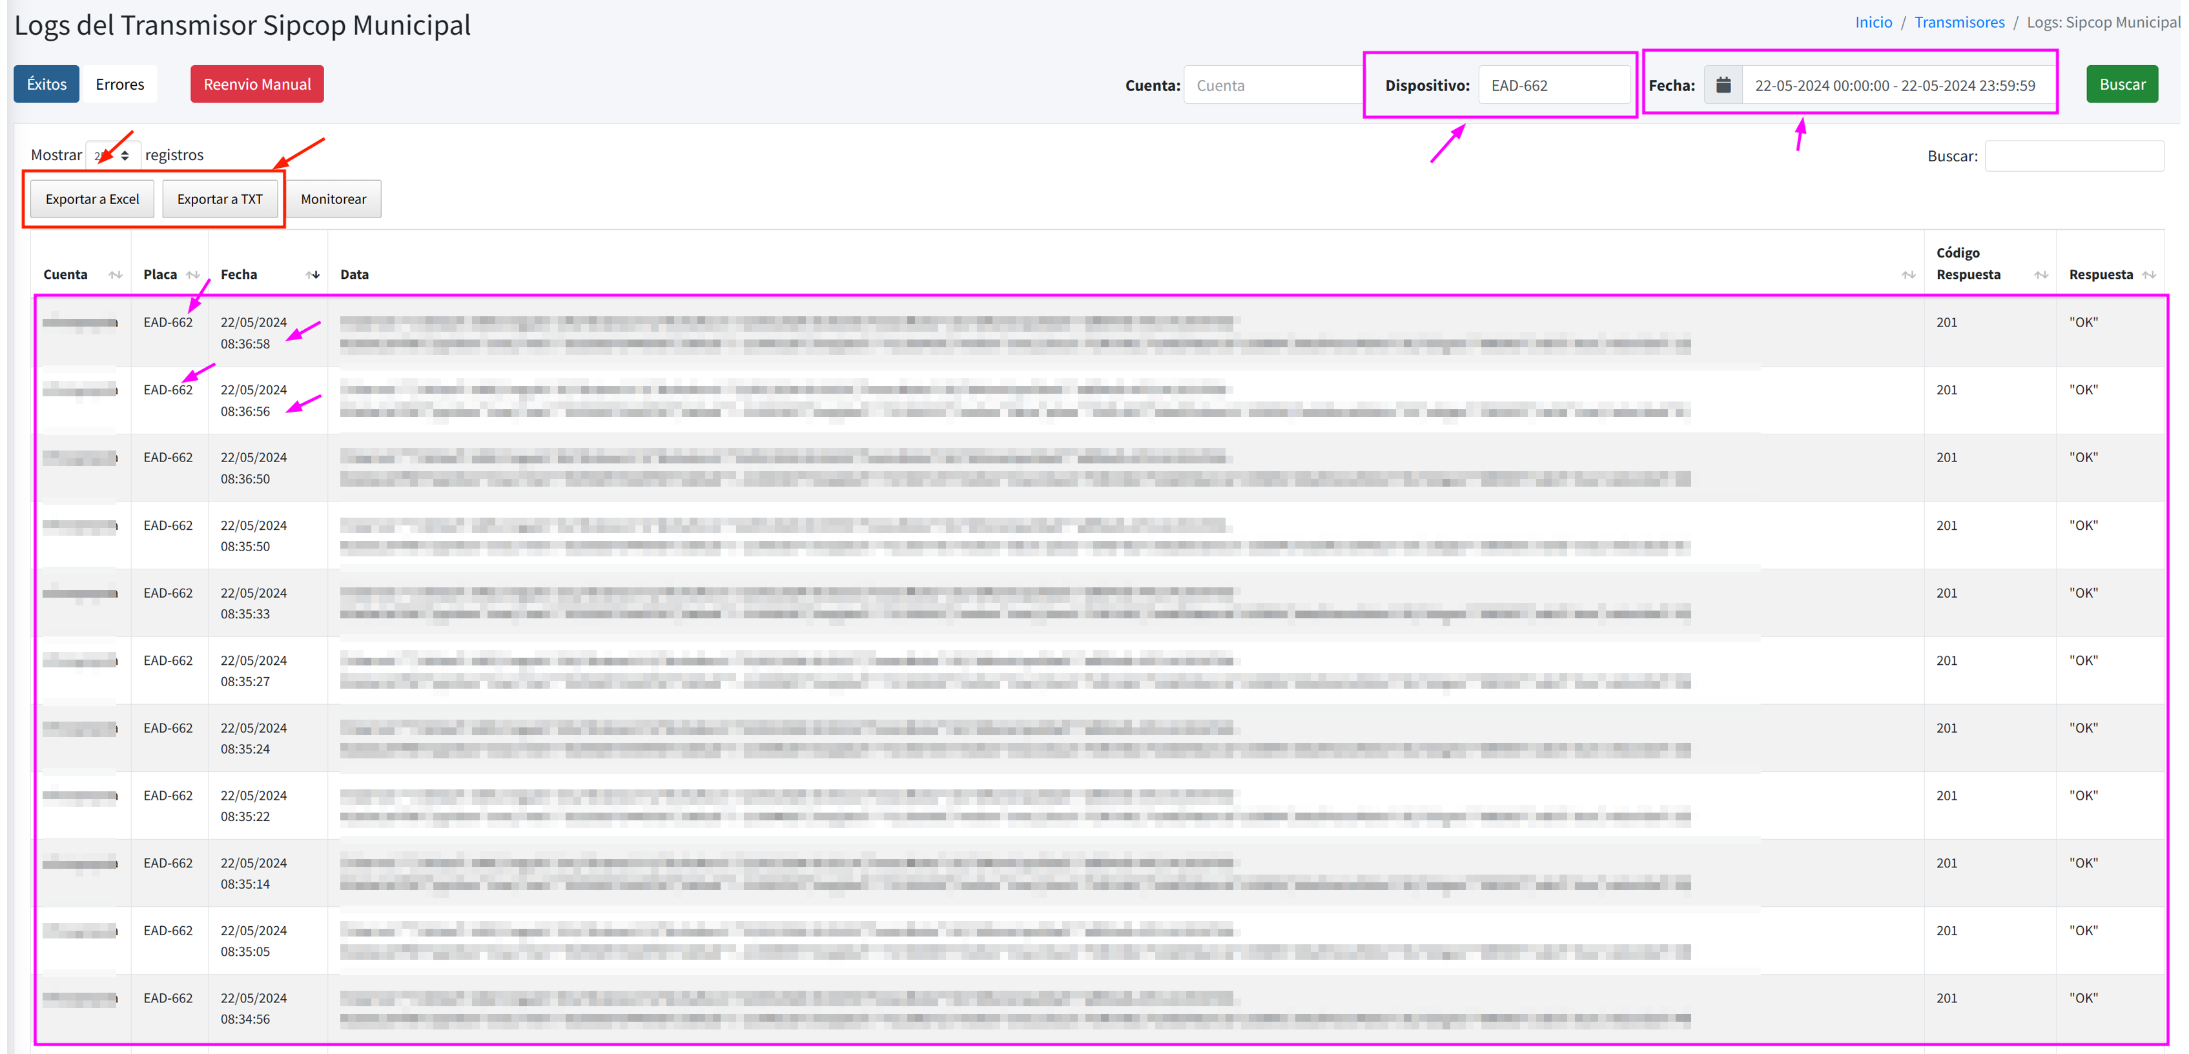Sort by Código Respuesta column arrows
The width and height of the screenshot is (2189, 1054).
[2040, 274]
